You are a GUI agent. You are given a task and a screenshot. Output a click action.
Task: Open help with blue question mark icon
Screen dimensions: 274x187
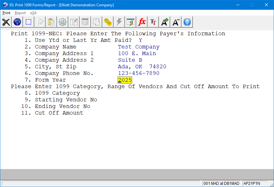point(187,22)
